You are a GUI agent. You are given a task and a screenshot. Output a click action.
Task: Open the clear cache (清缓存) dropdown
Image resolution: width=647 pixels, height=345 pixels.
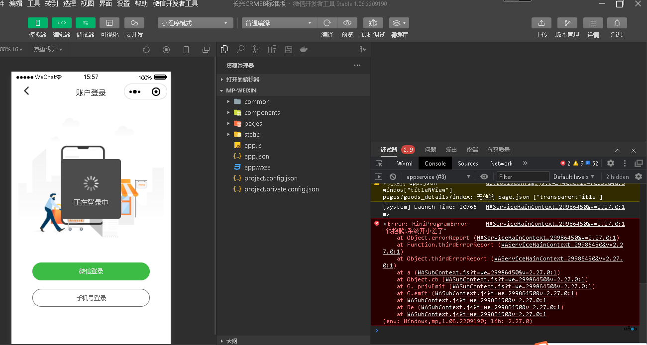399,23
